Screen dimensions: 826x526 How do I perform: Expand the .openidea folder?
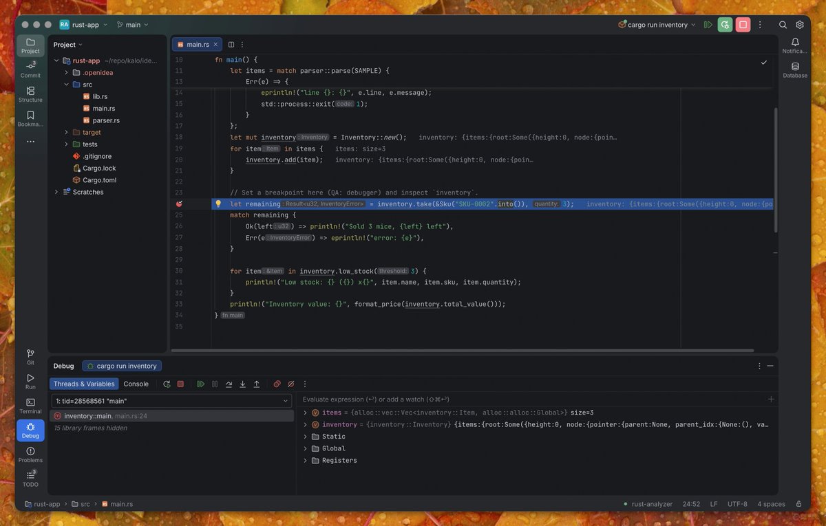(x=66, y=72)
